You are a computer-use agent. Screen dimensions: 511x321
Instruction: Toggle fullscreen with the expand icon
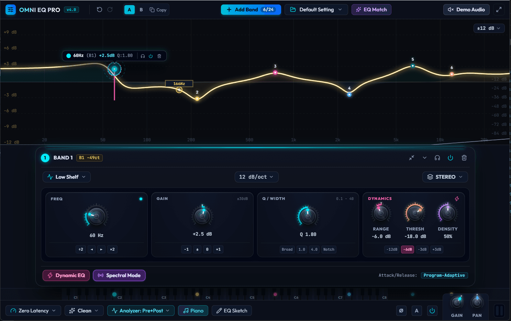pos(499,10)
